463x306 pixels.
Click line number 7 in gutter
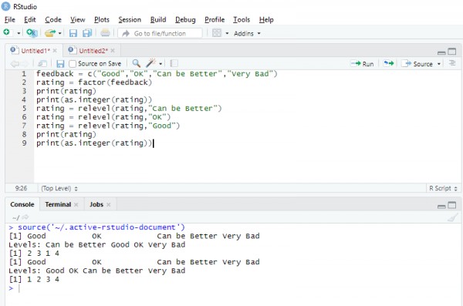(24, 126)
